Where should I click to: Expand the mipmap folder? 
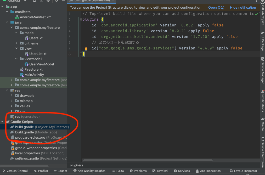[12, 101]
